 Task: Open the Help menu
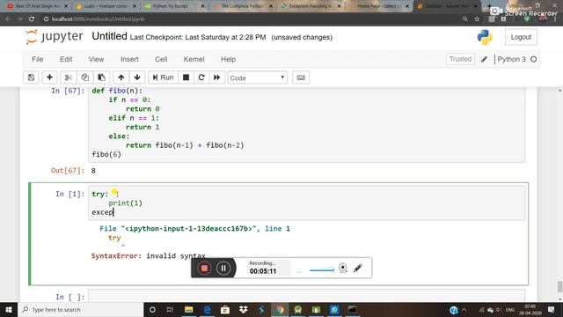(x=228, y=59)
